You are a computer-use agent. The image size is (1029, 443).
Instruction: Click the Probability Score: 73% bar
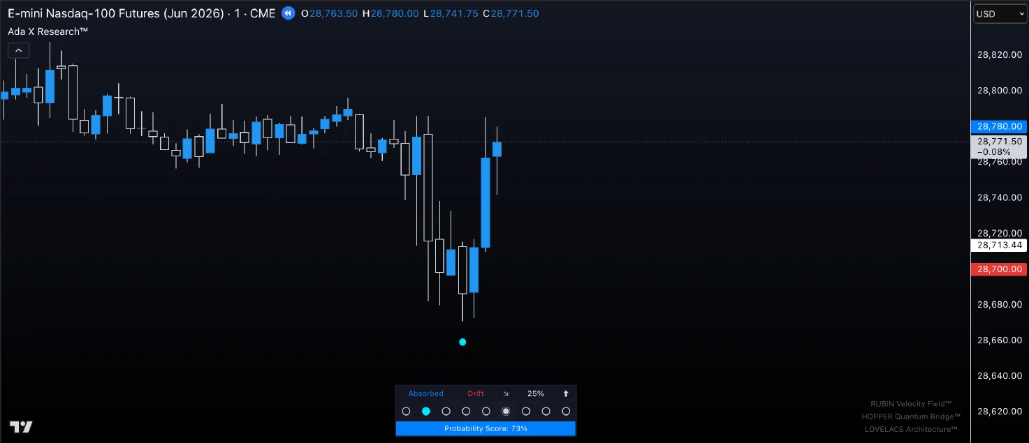(486, 428)
